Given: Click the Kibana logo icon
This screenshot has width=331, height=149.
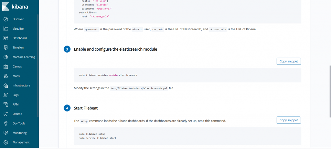Looking at the screenshot, I should 6,6.
